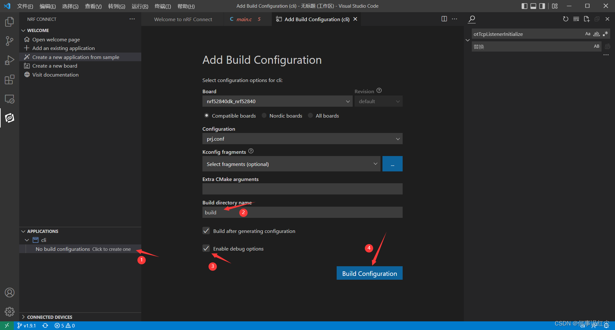Open the Extensions view
Screen dimensions: 615x330
tap(10, 79)
